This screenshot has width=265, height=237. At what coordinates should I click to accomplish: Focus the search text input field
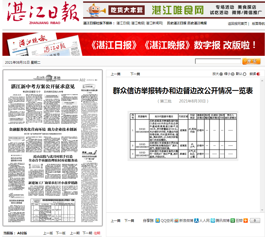[218, 61]
